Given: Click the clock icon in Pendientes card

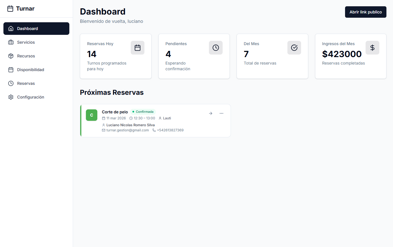Looking at the screenshot, I should click(216, 48).
